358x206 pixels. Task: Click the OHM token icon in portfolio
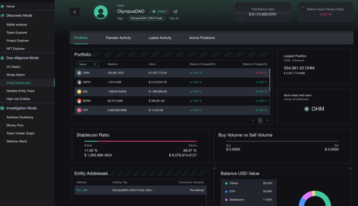tap(79, 73)
